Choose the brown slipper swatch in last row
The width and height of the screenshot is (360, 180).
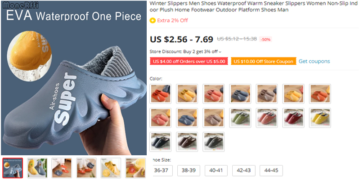(x=187, y=141)
